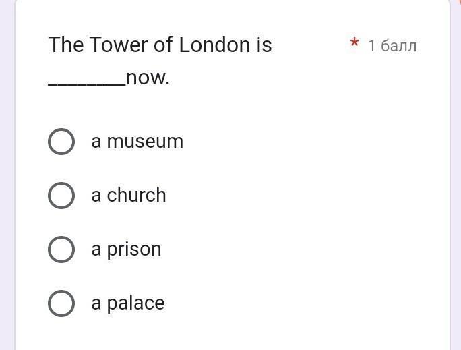This screenshot has width=461, height=350.
Task: Click the 'a museum' answer label
Action: [137, 142]
